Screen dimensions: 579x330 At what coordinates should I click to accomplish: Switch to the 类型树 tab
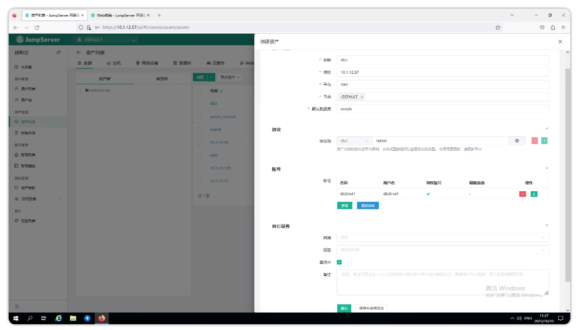coord(162,79)
